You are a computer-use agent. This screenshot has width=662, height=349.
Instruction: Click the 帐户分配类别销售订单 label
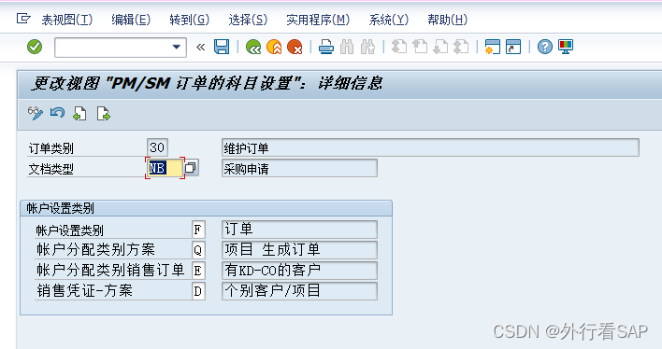click(110, 270)
